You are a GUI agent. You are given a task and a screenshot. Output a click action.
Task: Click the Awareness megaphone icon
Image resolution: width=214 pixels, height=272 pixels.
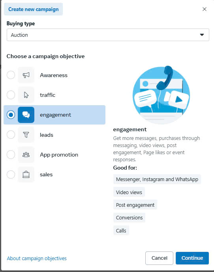pyautogui.click(x=26, y=75)
